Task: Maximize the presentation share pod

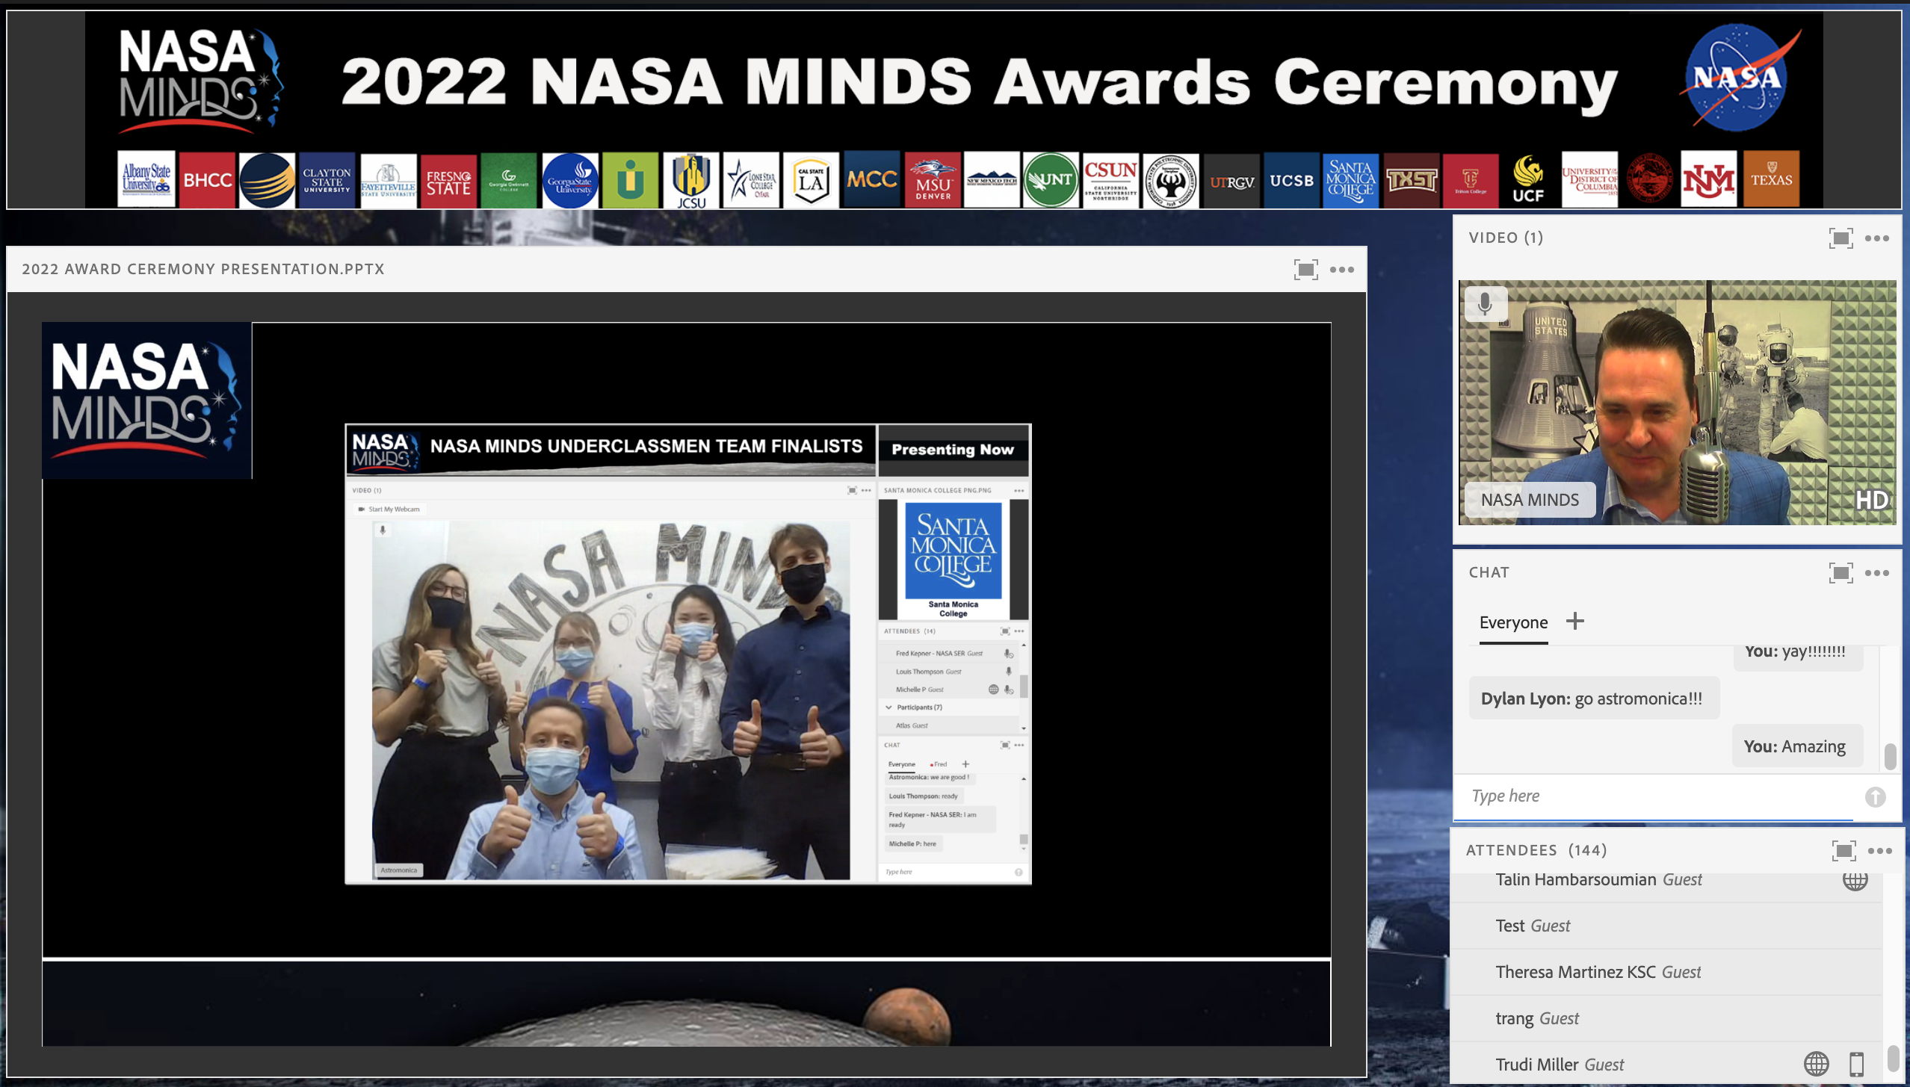Action: (1305, 270)
